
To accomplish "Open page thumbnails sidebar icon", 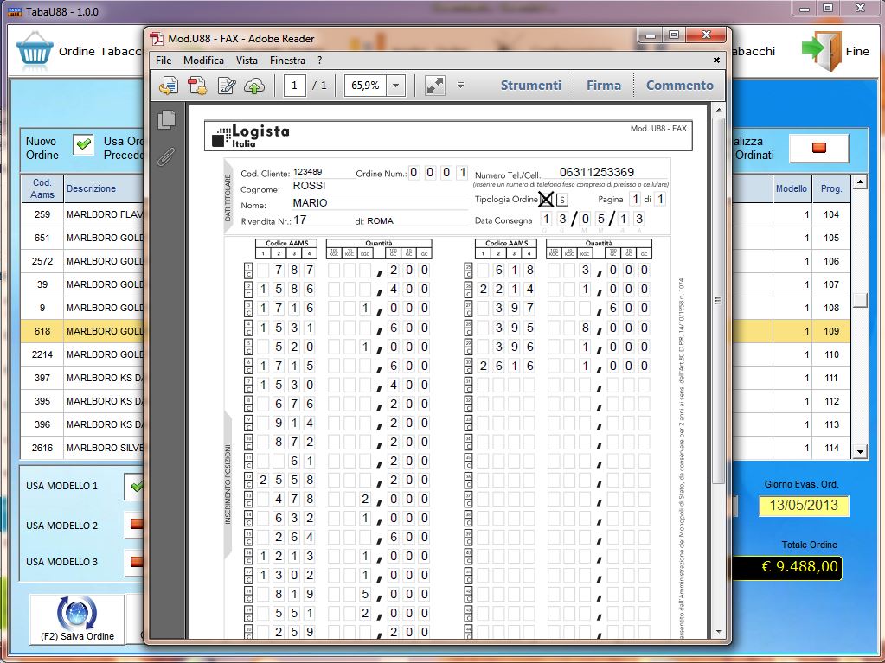I will [x=166, y=119].
